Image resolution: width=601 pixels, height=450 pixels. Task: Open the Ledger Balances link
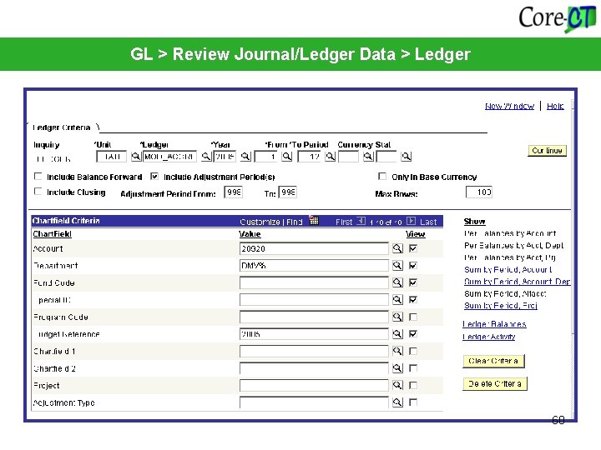coord(494,324)
